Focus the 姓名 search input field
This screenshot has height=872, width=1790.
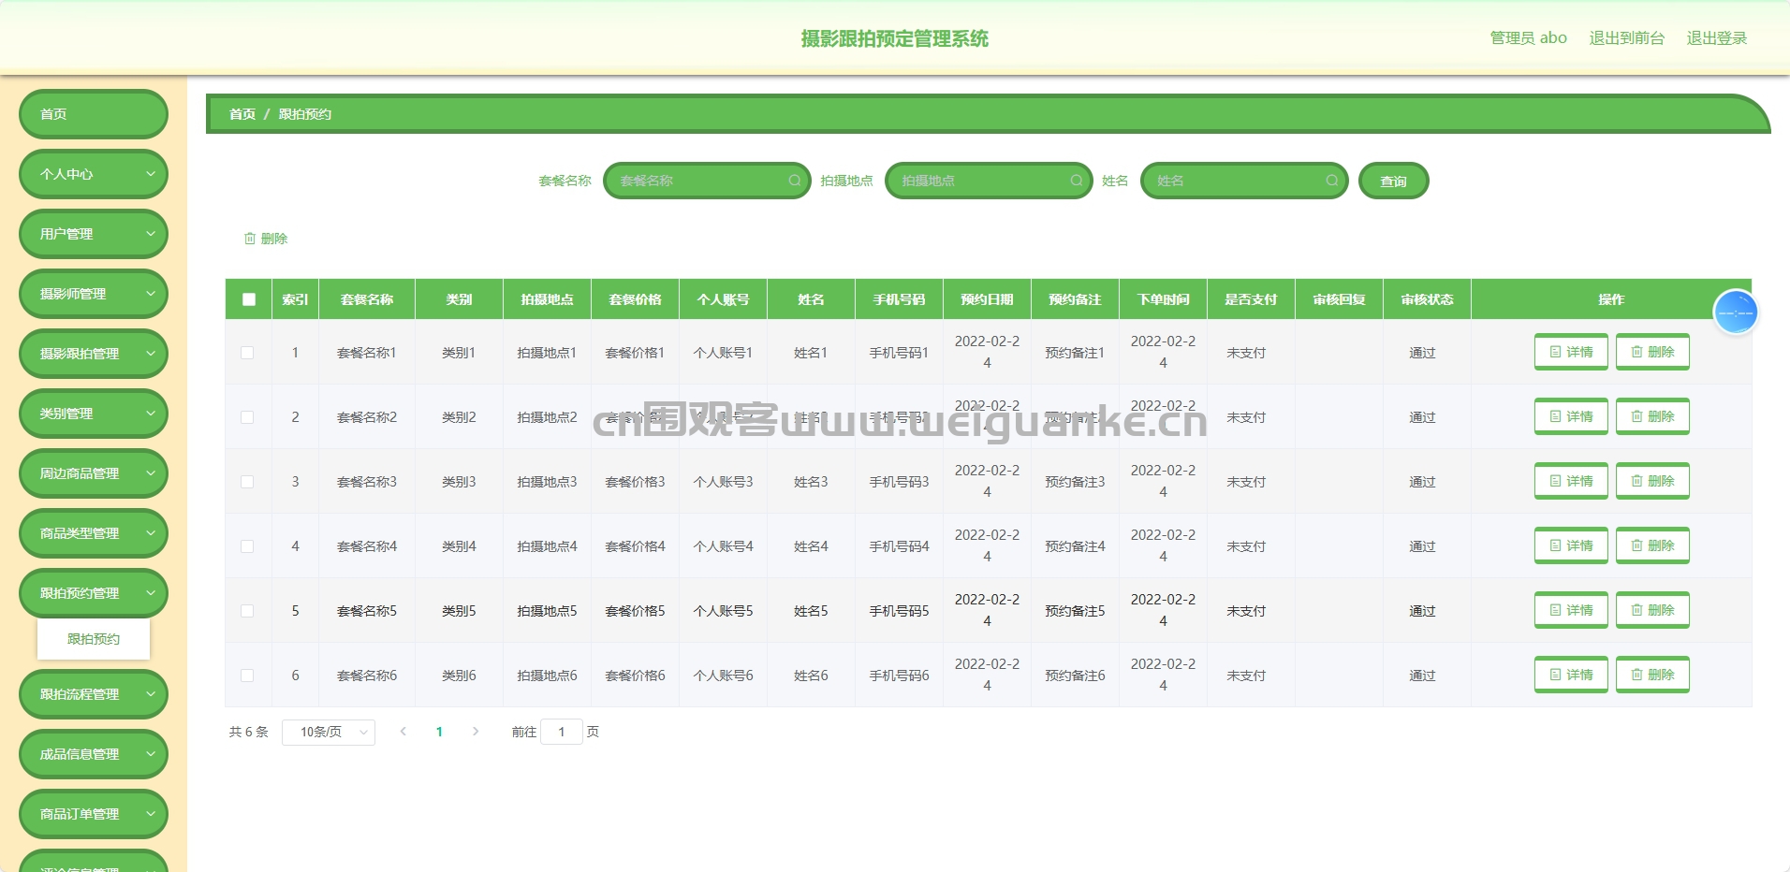coord(1244,181)
